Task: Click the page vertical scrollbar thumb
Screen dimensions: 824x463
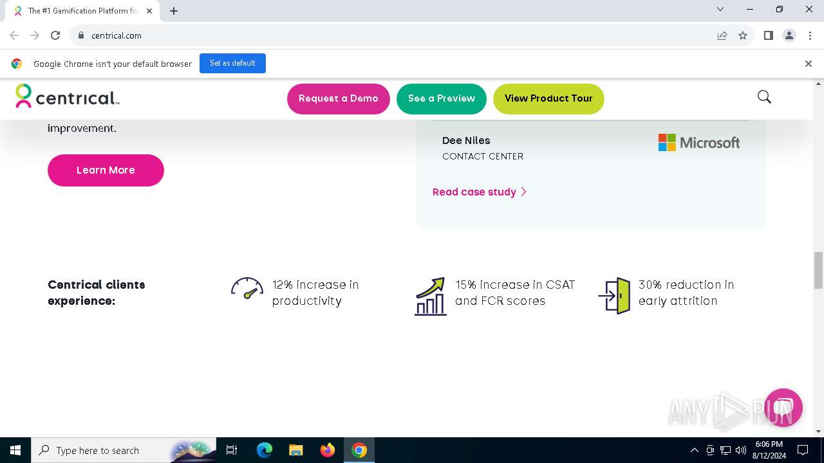Action: [819, 270]
